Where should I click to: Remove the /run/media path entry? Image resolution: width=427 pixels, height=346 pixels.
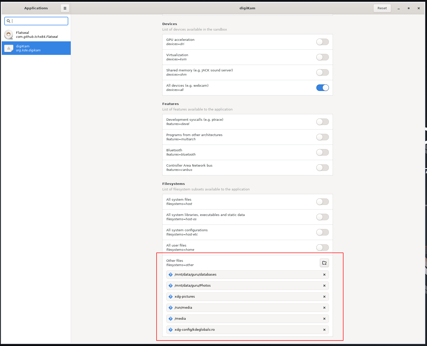click(x=324, y=308)
